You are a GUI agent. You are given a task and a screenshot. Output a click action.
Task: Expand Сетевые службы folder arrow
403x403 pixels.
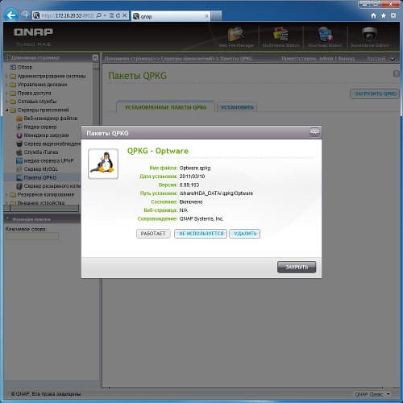pyautogui.click(x=6, y=102)
